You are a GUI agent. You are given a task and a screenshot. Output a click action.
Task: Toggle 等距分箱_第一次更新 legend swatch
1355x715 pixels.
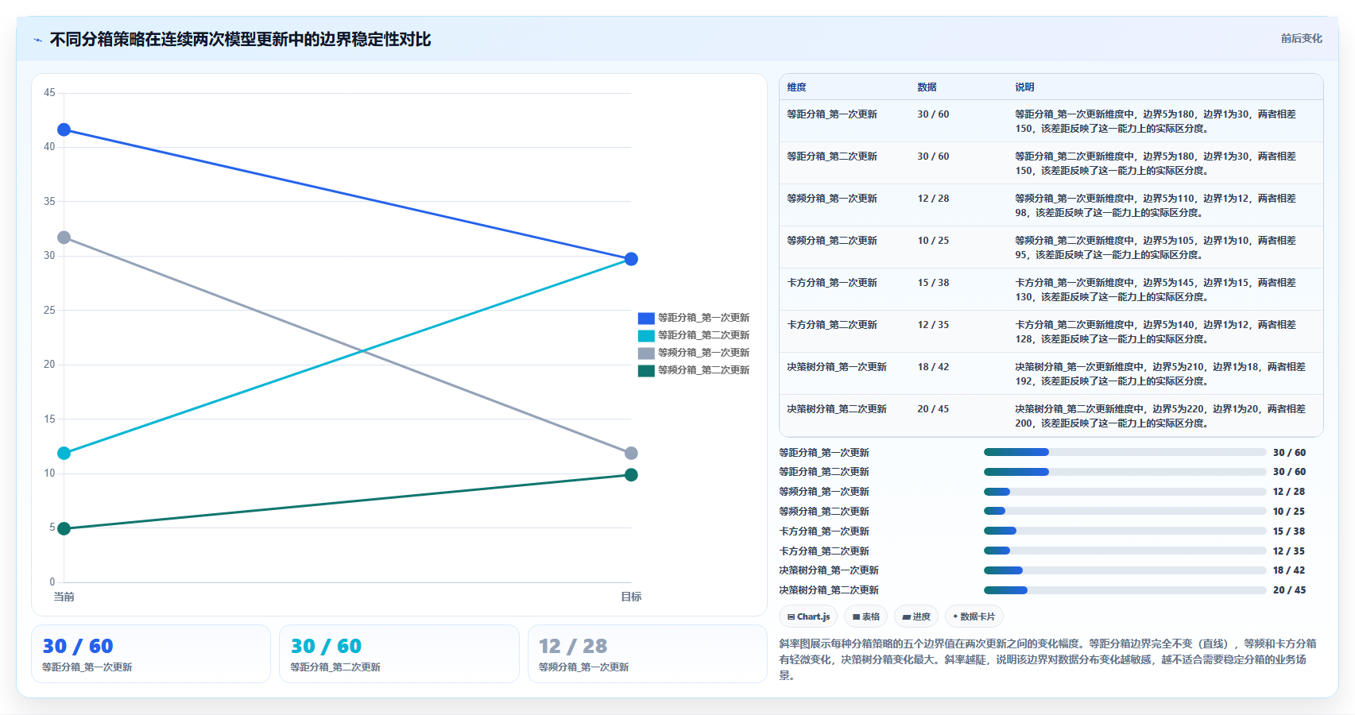click(x=646, y=318)
